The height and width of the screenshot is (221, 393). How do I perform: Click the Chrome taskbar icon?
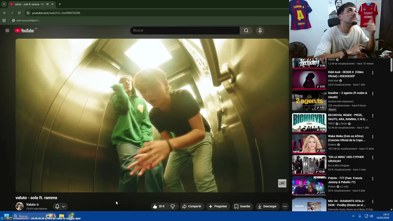[71, 216]
